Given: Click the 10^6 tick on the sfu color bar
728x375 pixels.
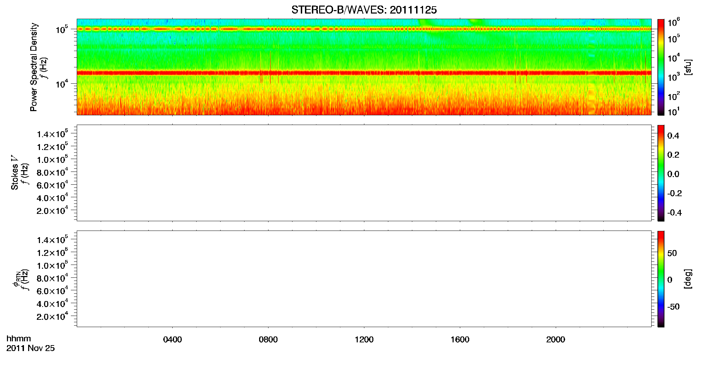Looking at the screenshot, I should pos(673,23).
